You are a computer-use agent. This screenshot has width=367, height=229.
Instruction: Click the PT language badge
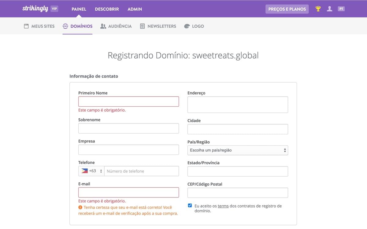341,9
